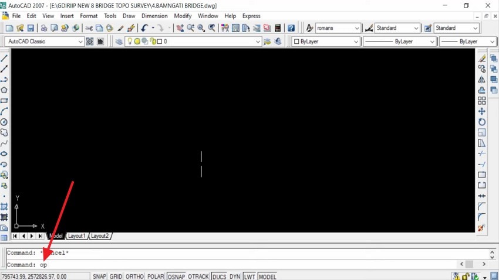Switch to the Layout1 tab
The image size is (499, 280).
coord(77,236)
